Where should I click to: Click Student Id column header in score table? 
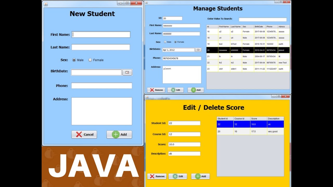pyautogui.click(x=225, y=118)
